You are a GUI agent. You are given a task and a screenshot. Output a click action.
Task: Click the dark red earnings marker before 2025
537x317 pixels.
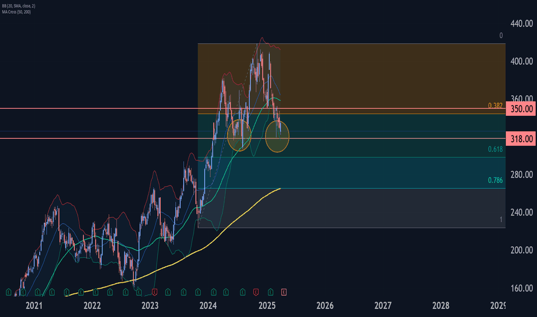click(256, 292)
